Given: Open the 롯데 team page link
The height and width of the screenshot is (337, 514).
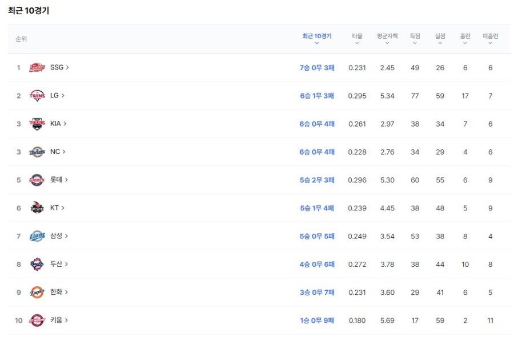Looking at the screenshot, I should pyautogui.click(x=59, y=180).
